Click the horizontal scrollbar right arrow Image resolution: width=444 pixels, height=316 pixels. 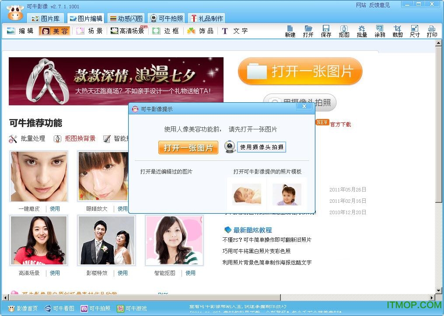point(432,297)
